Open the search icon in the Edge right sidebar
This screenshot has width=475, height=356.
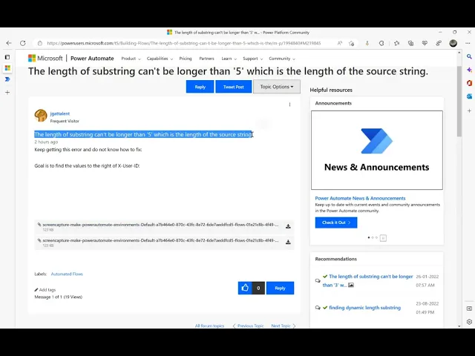(x=469, y=56)
